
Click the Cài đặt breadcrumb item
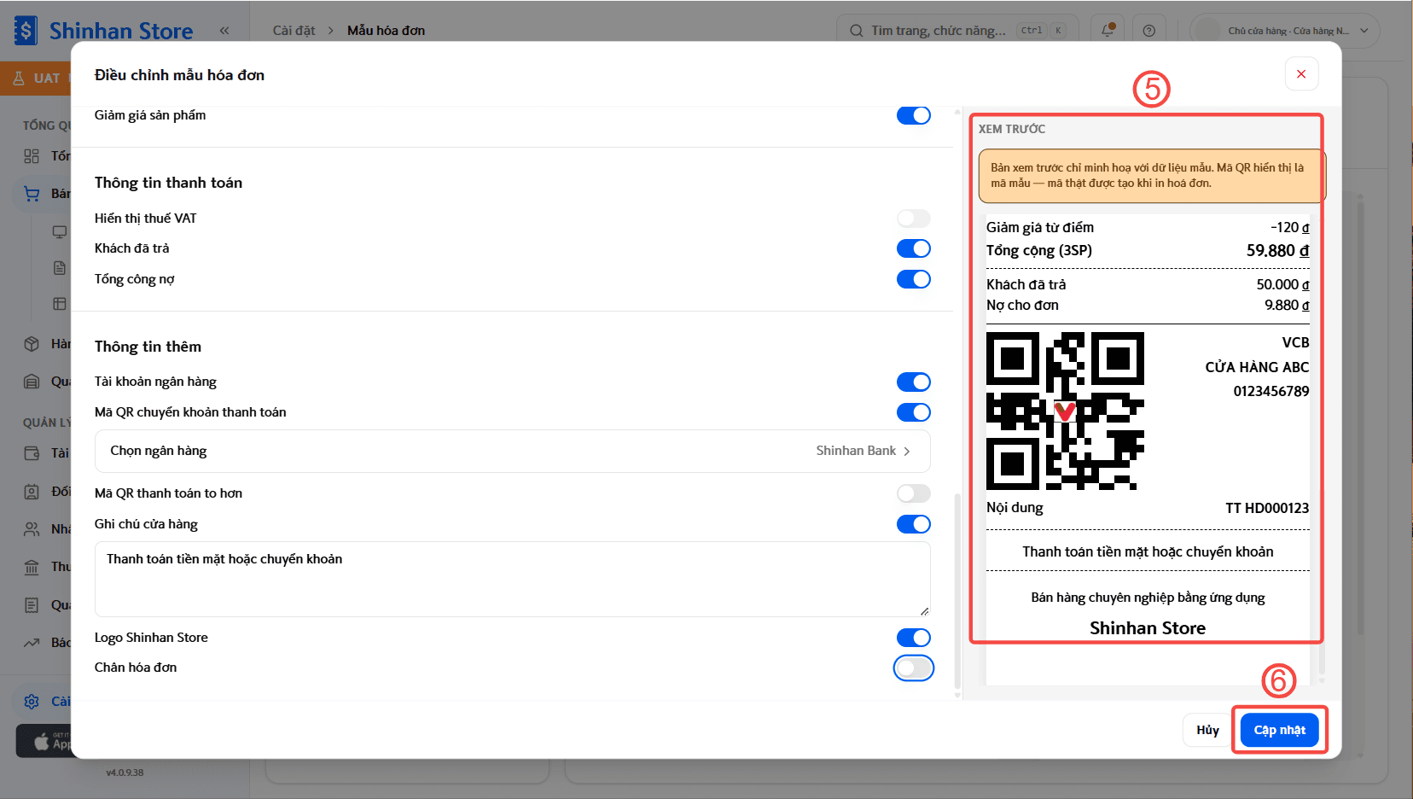(294, 31)
